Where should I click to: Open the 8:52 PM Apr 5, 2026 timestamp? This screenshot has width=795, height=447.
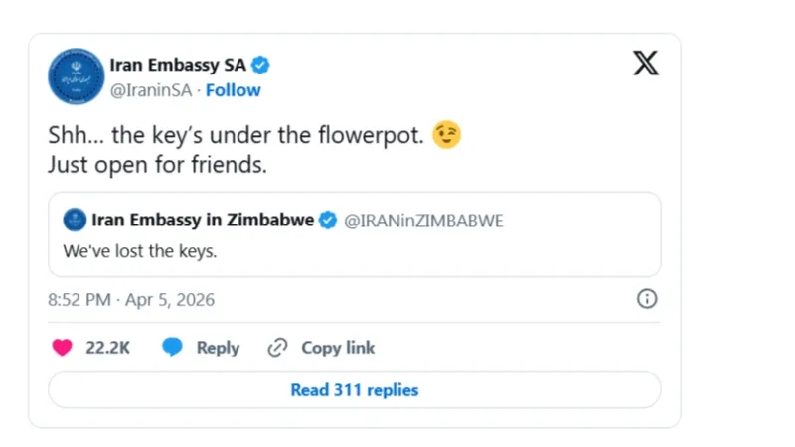click(131, 299)
